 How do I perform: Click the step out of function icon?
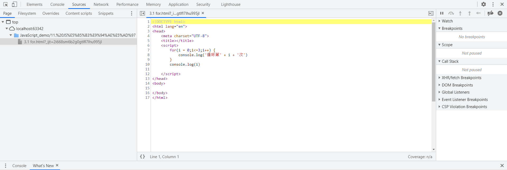(x=469, y=13)
